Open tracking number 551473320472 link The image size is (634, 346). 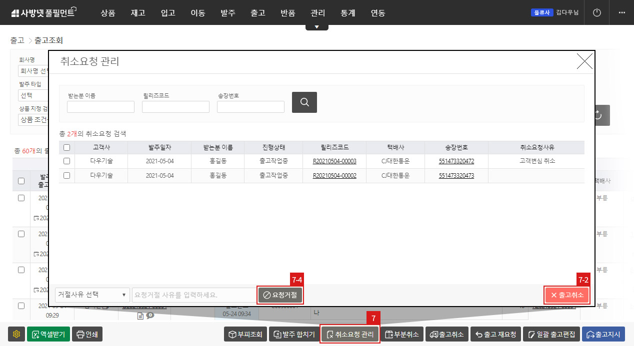click(x=456, y=161)
